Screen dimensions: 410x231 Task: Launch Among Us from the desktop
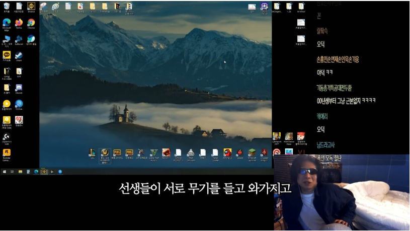227,154
